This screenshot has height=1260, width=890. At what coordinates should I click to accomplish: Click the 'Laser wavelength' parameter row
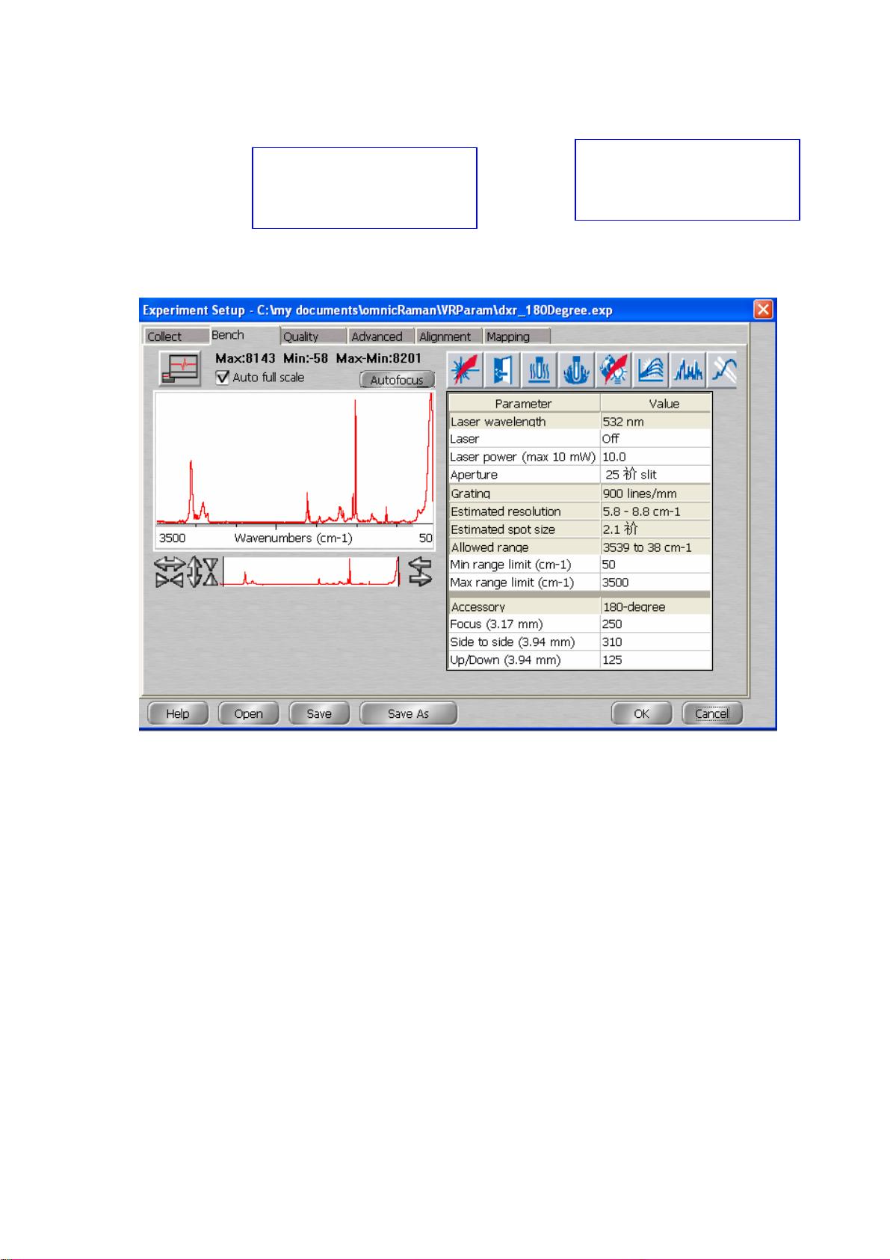tap(579, 421)
